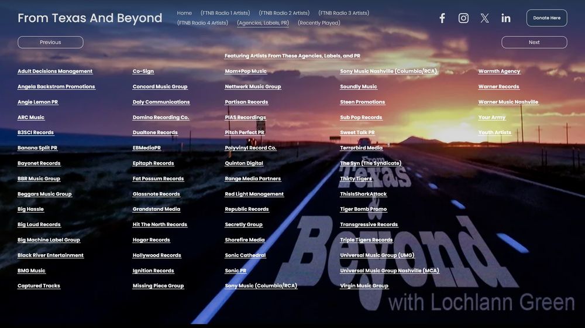
Task: Open the Sony Music (Columbia/RCA) link
Action: 261,285
